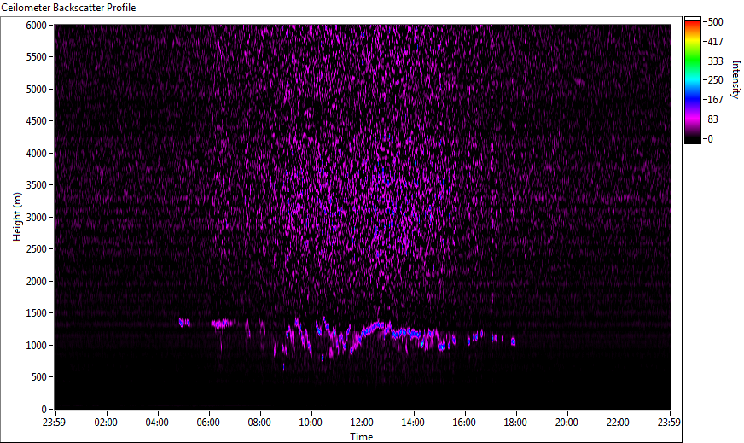Select the 6000 height axis maximum
Viewport: 744px width, 443px height.
36,26
